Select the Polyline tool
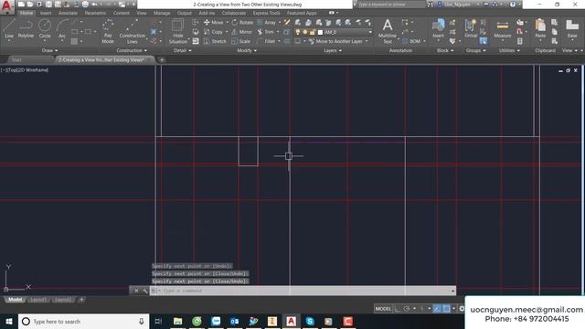Screen dimensions: 585x329 pos(26,28)
